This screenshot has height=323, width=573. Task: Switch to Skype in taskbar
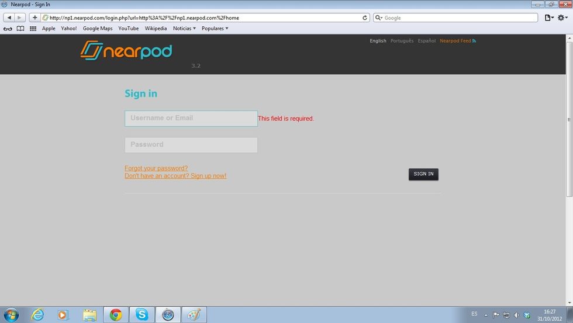coord(141,315)
